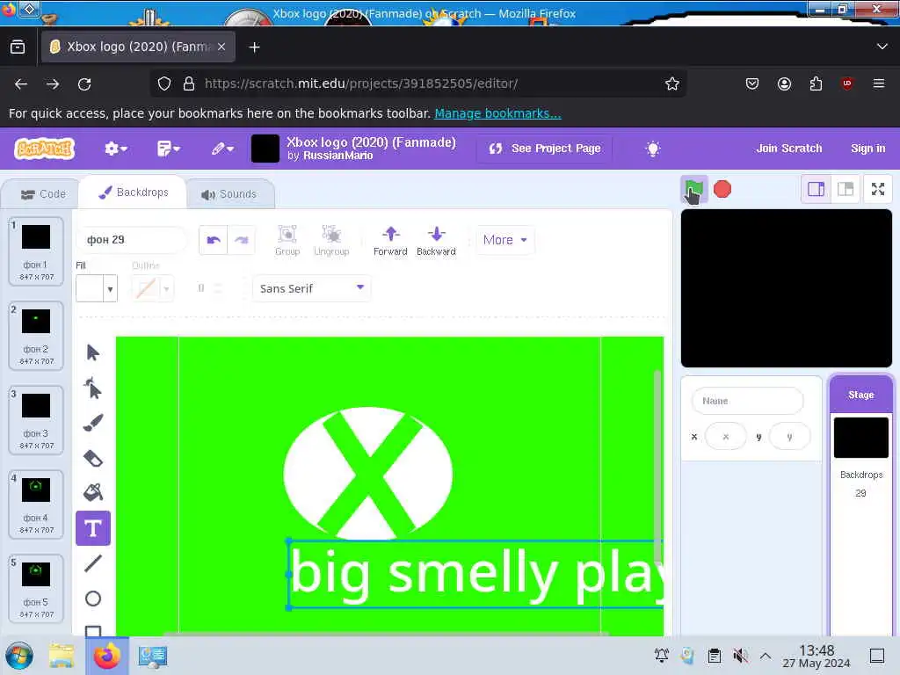The width and height of the screenshot is (900, 675).
Task: Click the project thumbnail in menu bar
Action: (x=265, y=149)
